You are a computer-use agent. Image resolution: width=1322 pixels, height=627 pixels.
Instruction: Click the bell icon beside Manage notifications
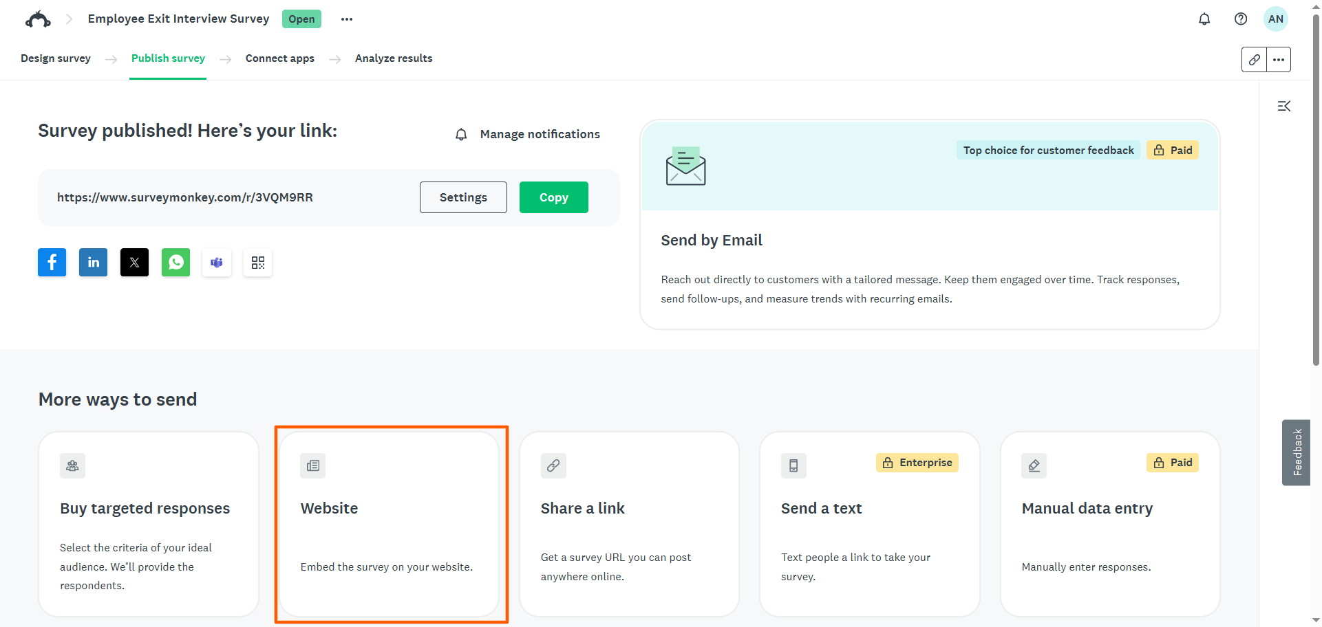click(x=461, y=135)
